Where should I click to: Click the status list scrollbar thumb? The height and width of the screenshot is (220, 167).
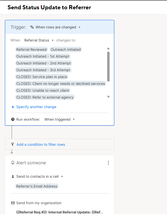pos(108,67)
